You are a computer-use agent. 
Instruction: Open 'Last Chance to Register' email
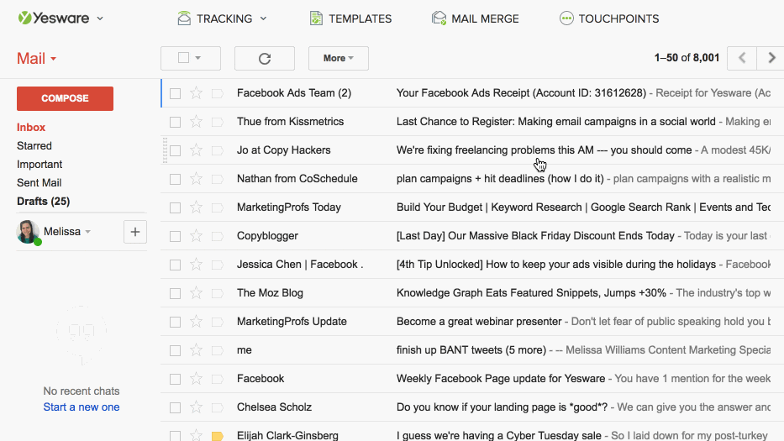556,122
